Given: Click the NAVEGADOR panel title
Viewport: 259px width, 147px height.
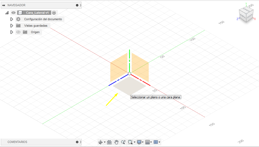Looking at the screenshot, I should point(16,5).
